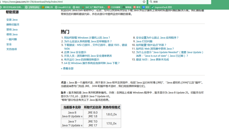Open the 删除旧版本 sidebar link

point(13,24)
